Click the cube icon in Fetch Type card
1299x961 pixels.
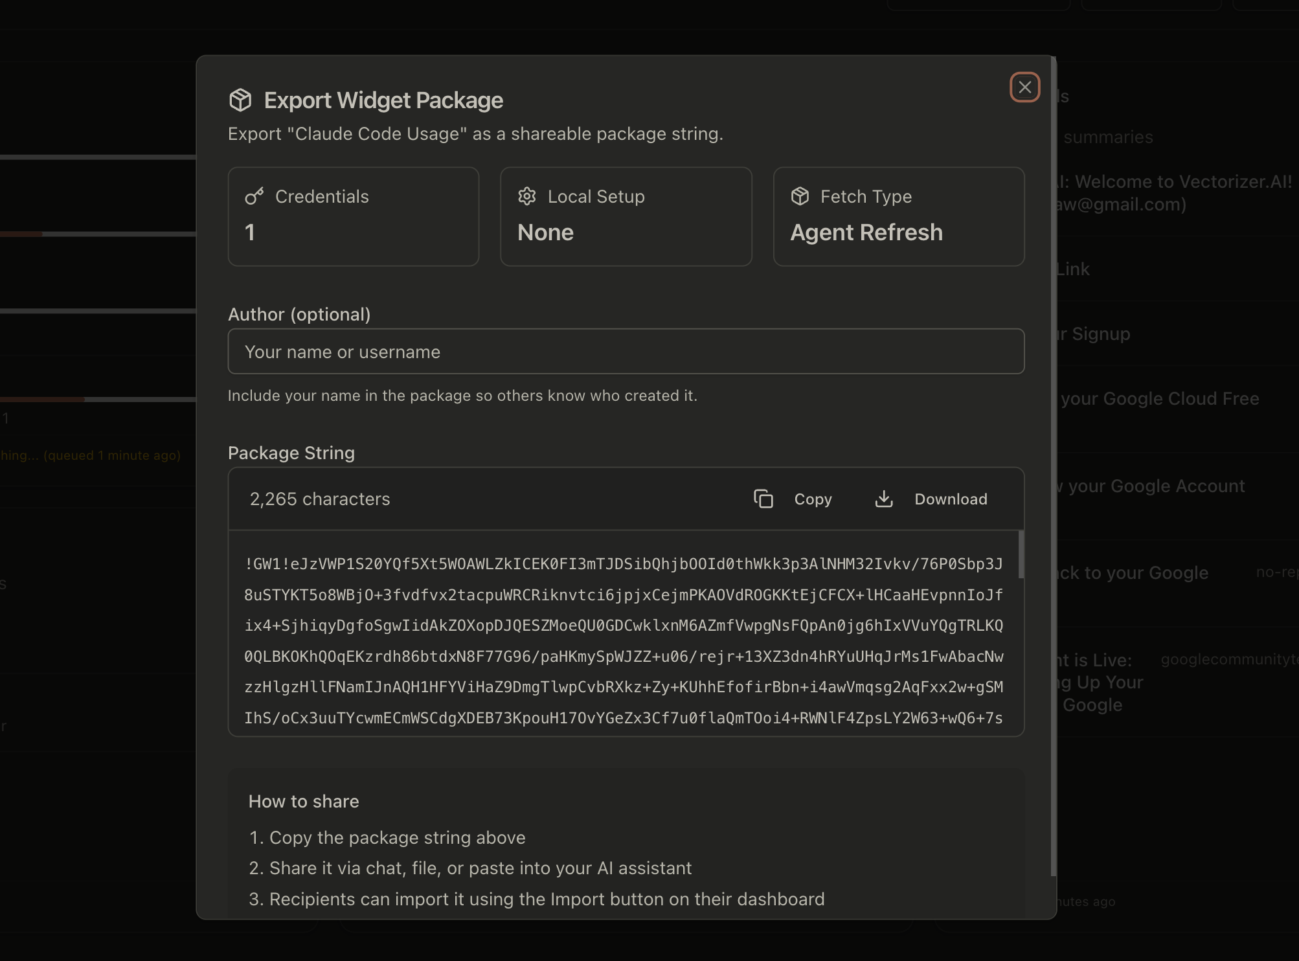point(800,196)
